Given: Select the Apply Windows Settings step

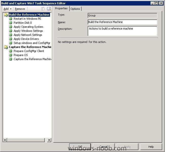Looking at the screenshot, I should coord(28,31).
